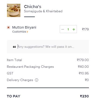Click the Restaurant Packaging Charges row label
This screenshot has height=103, width=97.
(30, 67)
